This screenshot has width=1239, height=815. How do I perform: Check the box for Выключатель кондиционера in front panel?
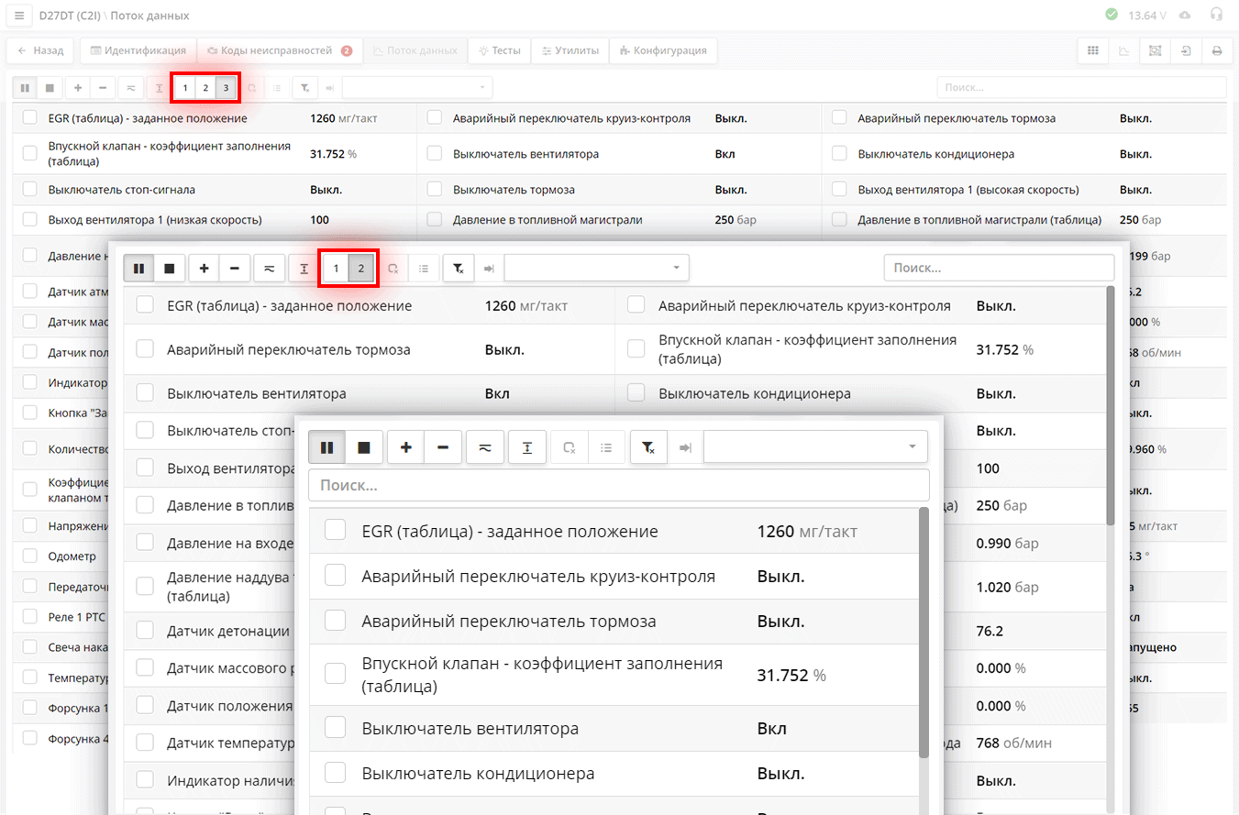point(336,774)
